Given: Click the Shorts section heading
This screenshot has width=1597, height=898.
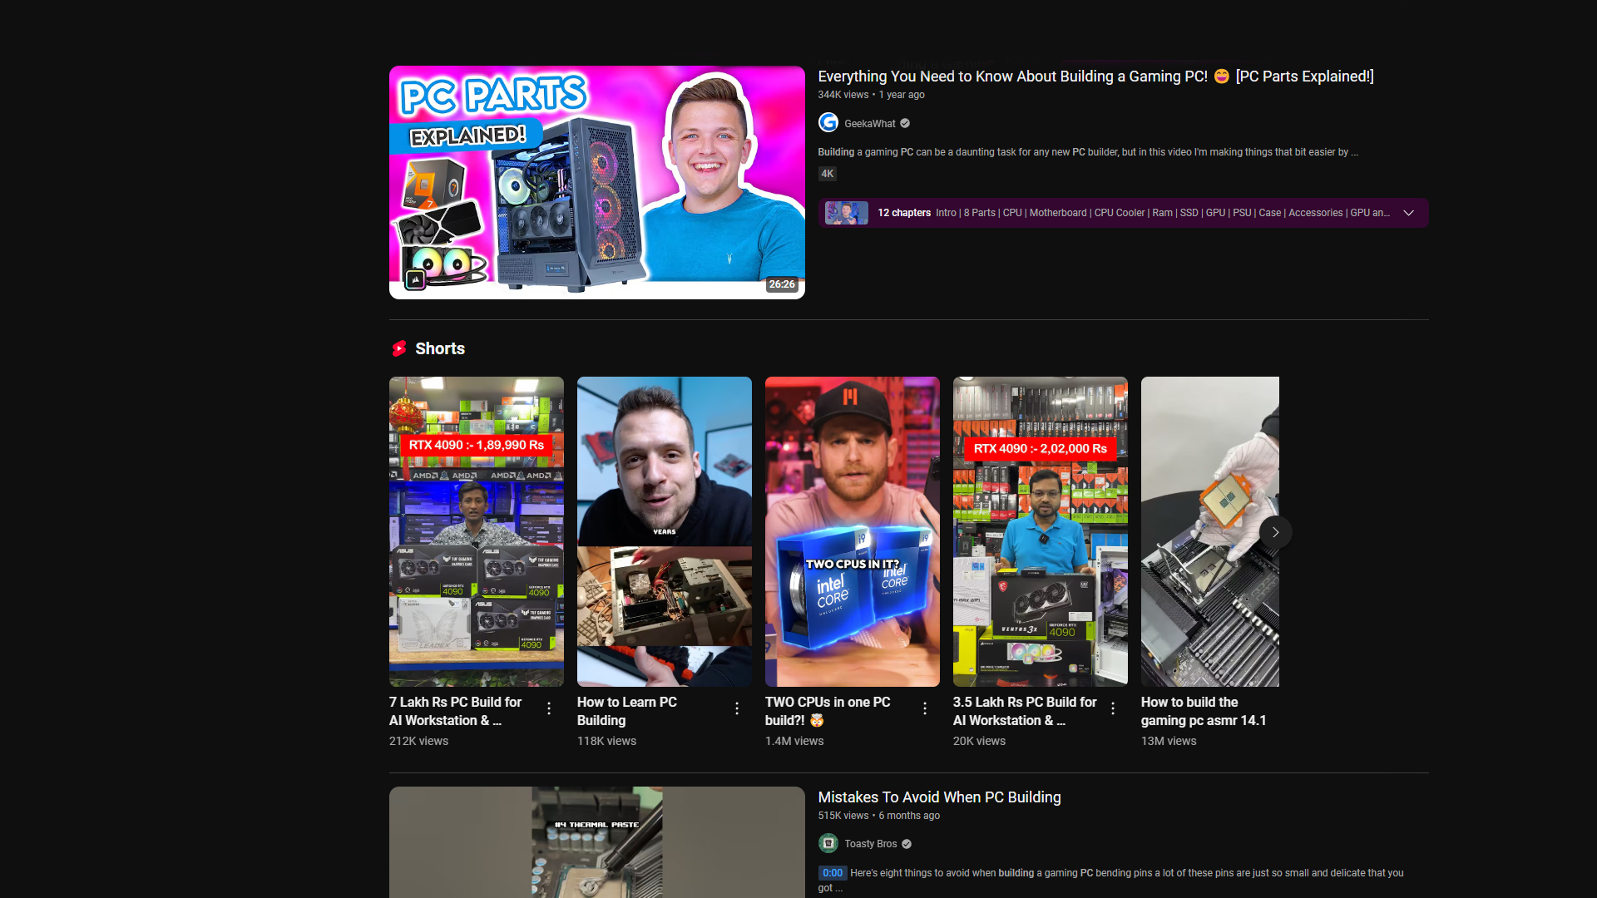Looking at the screenshot, I should pyautogui.click(x=439, y=348).
